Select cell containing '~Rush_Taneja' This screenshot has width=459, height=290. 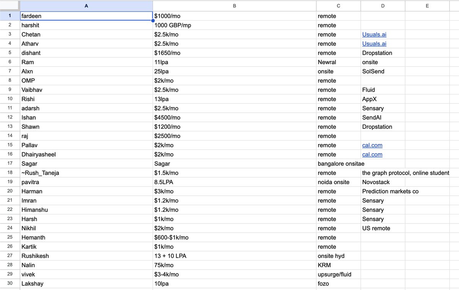click(x=86, y=173)
